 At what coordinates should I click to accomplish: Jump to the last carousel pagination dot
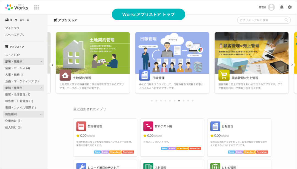point(193,101)
